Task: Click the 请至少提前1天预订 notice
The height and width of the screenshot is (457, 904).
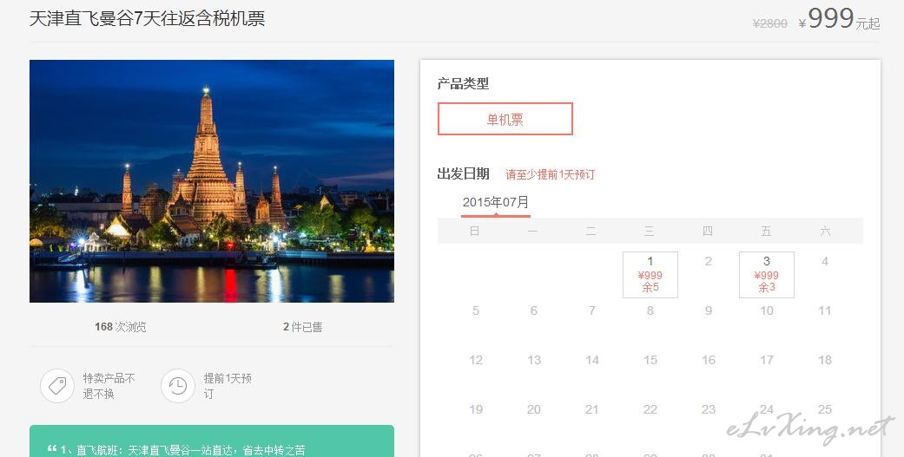Action: (x=550, y=174)
